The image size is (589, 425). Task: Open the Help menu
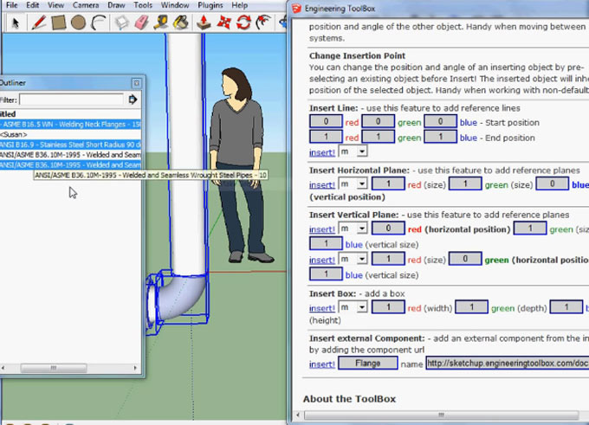click(x=239, y=5)
